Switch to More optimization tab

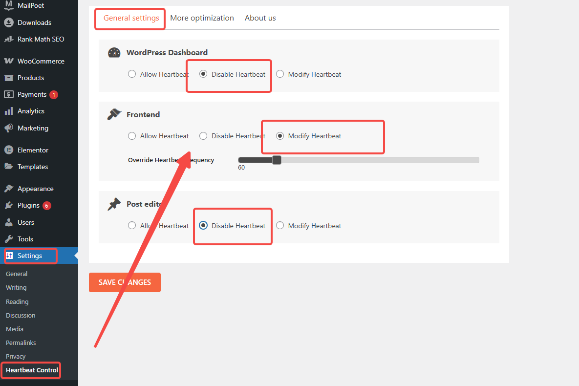click(x=202, y=18)
